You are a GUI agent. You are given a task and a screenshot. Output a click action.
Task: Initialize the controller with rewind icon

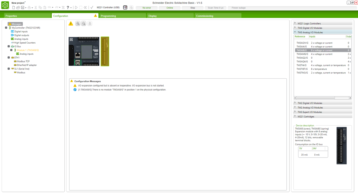pyautogui.click(x=85, y=8)
